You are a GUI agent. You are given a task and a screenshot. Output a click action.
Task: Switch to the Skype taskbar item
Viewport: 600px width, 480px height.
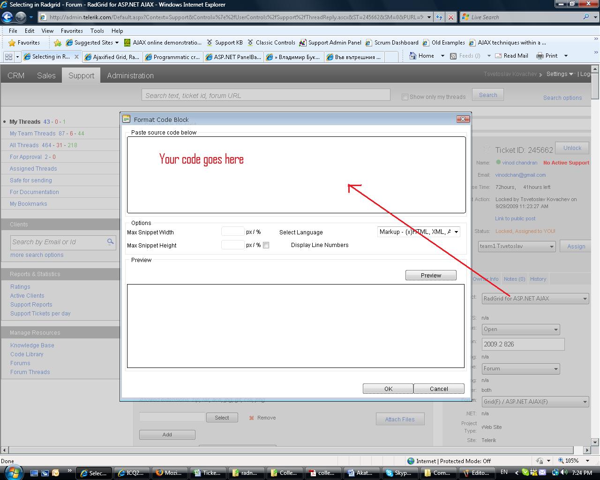pos(399,473)
